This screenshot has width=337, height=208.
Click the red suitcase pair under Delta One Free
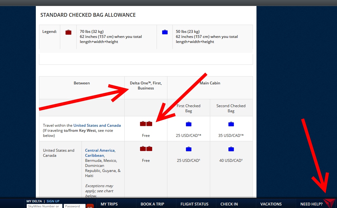pos(146,124)
